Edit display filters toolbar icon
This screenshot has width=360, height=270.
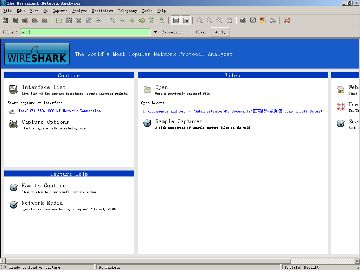click(253, 20)
